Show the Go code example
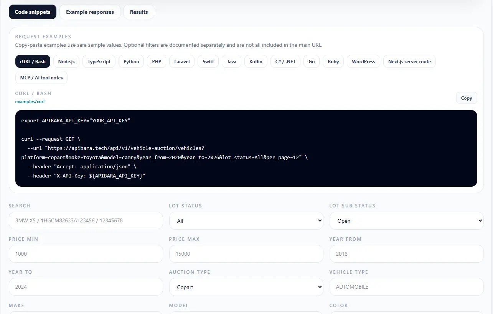The height and width of the screenshot is (314, 493). coord(312,61)
